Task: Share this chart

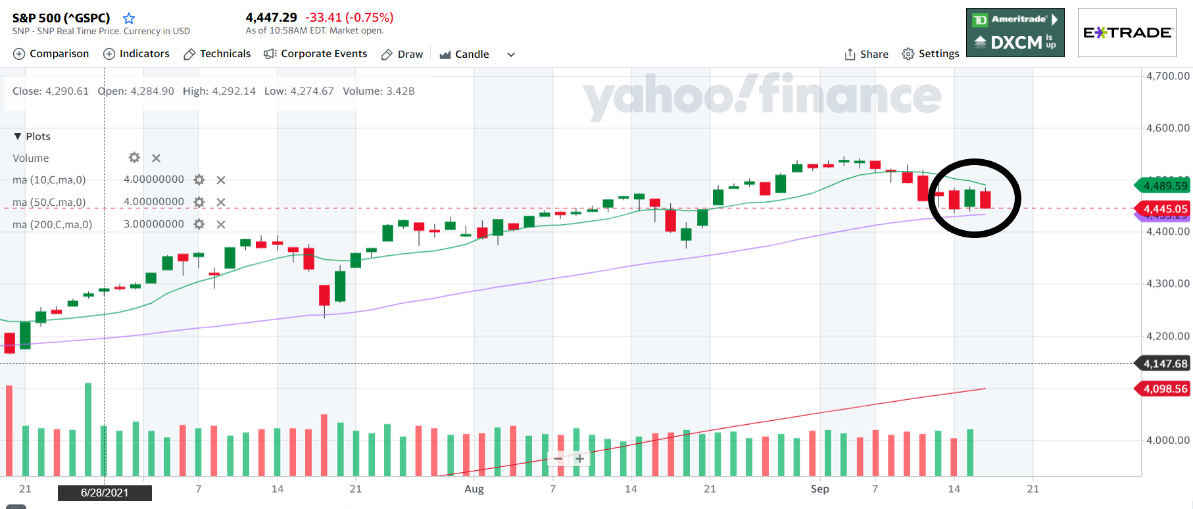Action: point(866,54)
